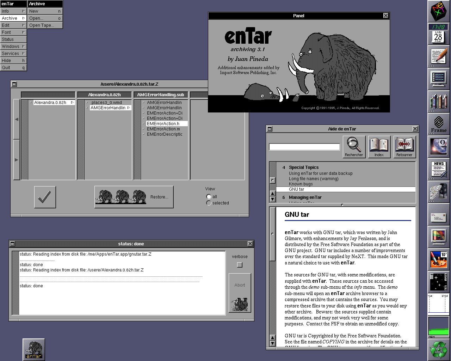
Task: Click the Restore mammoths button
Action: point(134,197)
